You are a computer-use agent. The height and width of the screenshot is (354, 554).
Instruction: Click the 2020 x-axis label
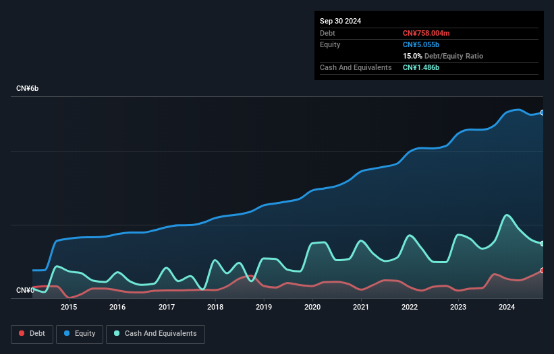[x=312, y=307]
